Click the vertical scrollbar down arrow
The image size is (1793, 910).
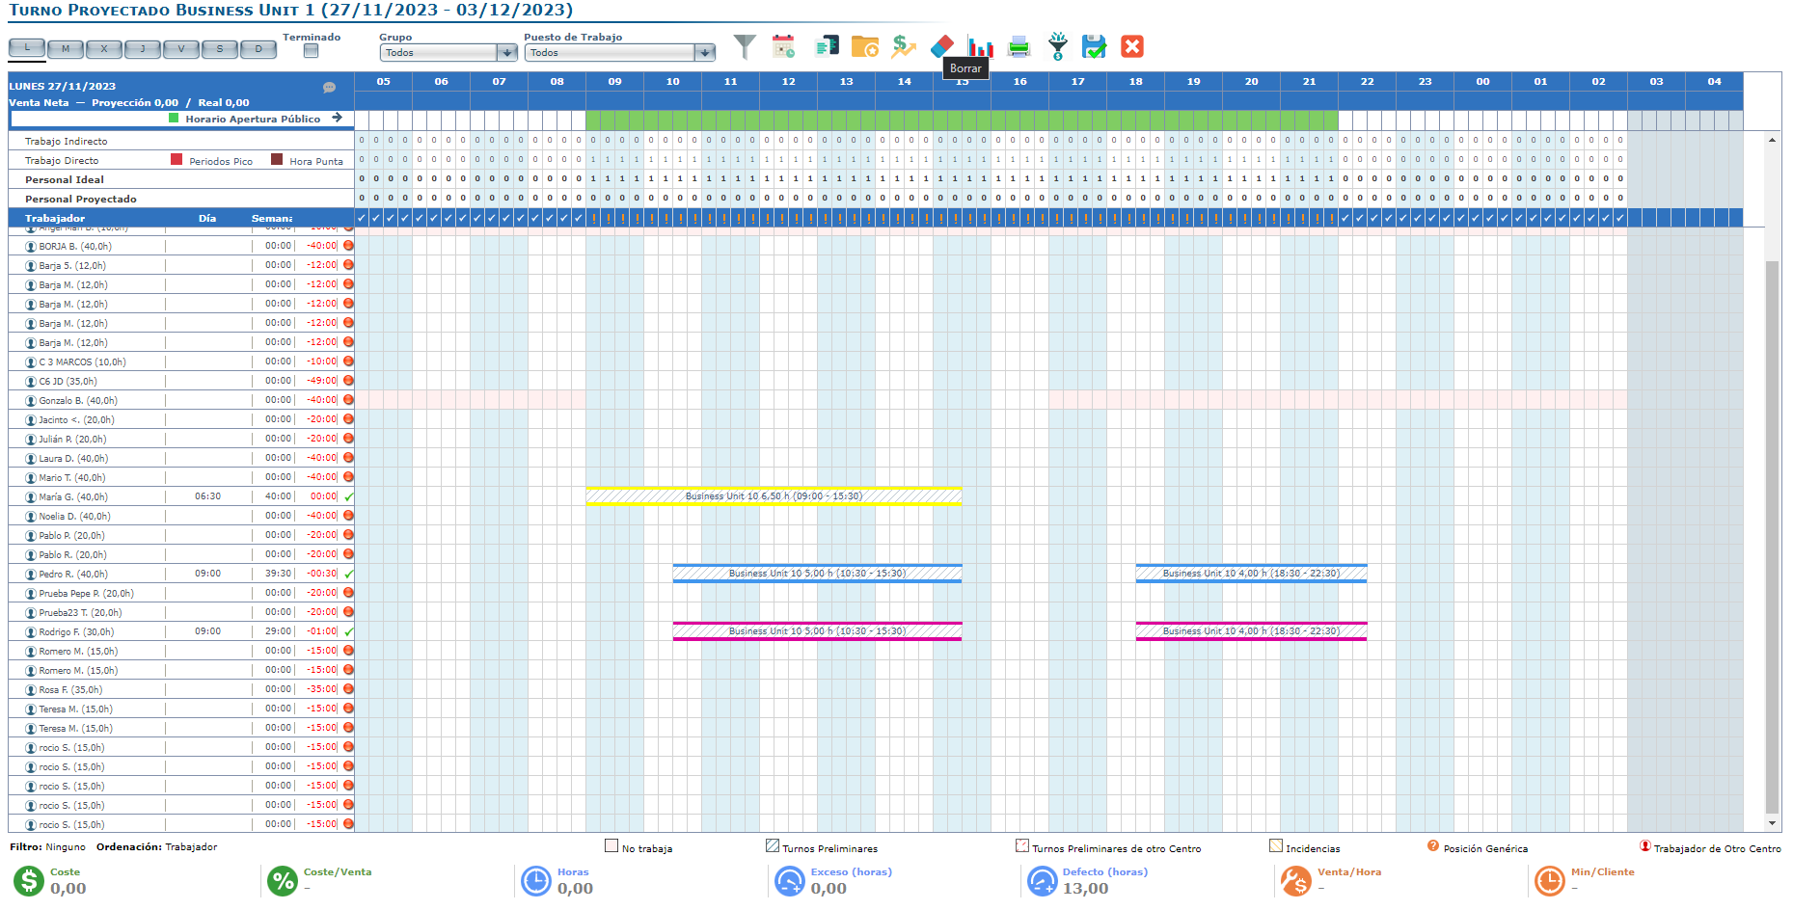pos(1772,823)
